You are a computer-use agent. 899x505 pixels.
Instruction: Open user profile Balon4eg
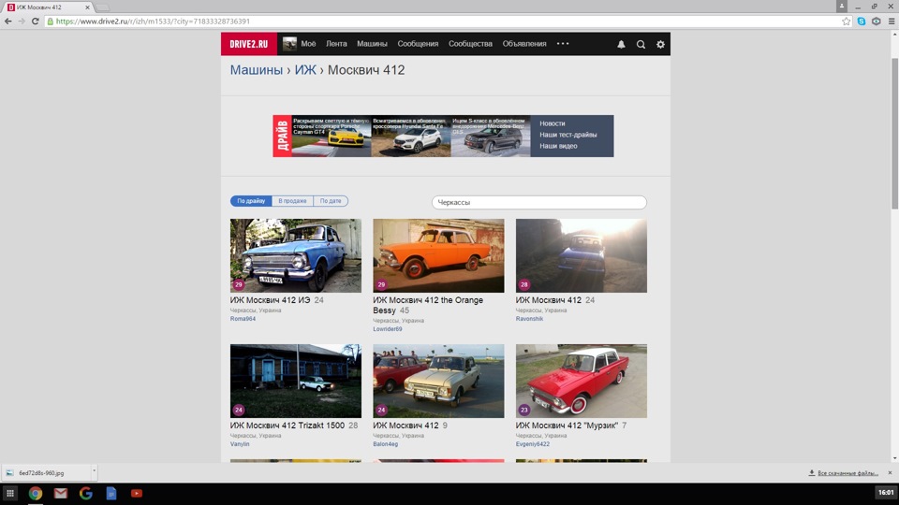click(385, 444)
